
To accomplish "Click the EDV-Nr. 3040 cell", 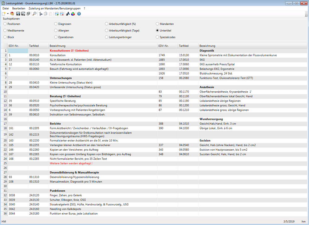I will pos(18,205).
